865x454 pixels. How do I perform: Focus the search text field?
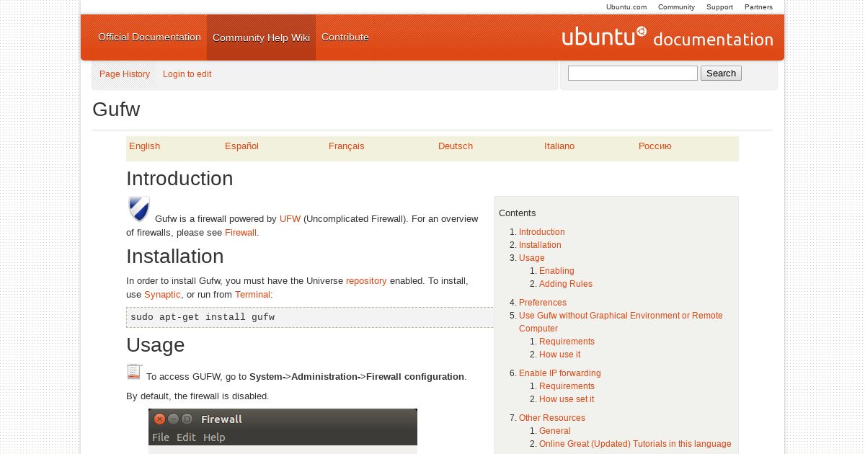[x=633, y=74]
